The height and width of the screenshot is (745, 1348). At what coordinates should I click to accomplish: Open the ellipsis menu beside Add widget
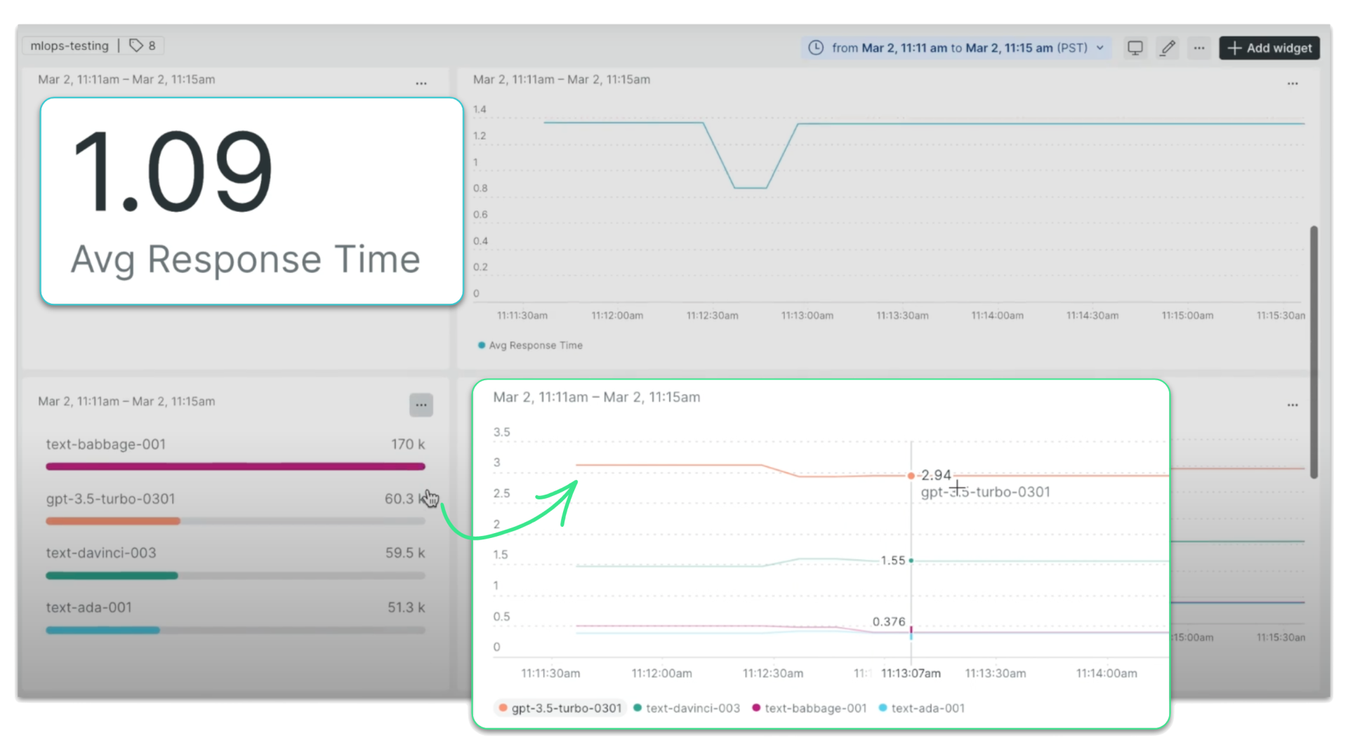click(1198, 48)
